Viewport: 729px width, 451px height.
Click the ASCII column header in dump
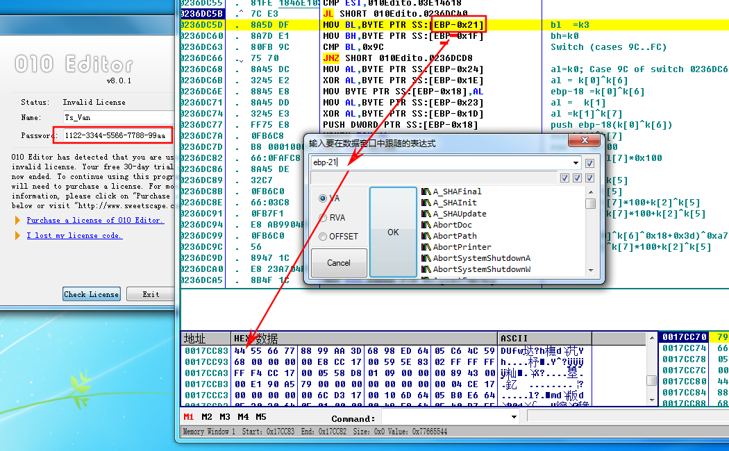point(544,338)
